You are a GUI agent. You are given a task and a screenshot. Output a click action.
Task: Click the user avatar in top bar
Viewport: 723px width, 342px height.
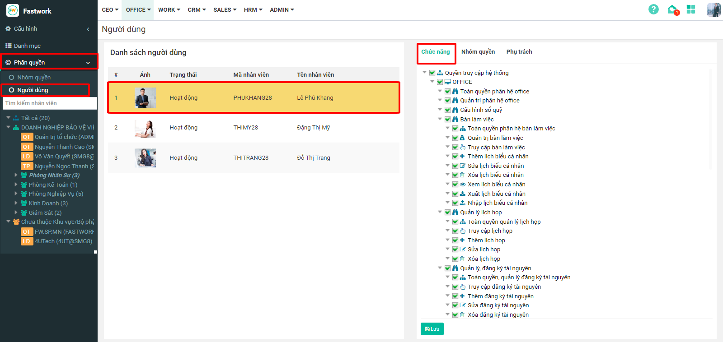tap(714, 10)
